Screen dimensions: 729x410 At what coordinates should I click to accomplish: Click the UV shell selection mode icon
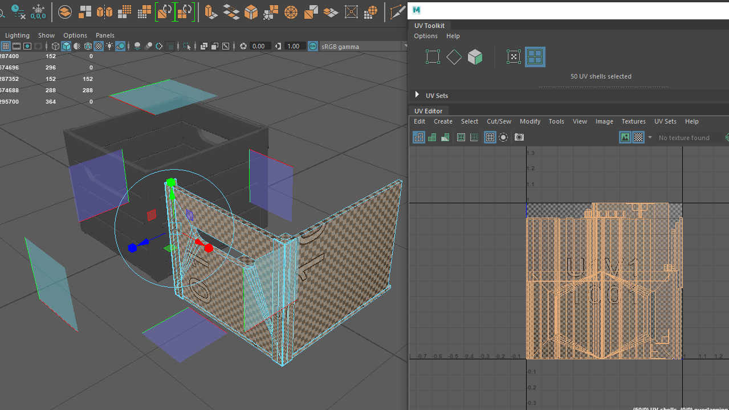(x=535, y=57)
